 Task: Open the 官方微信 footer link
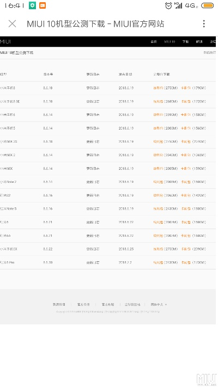click(x=83, y=305)
